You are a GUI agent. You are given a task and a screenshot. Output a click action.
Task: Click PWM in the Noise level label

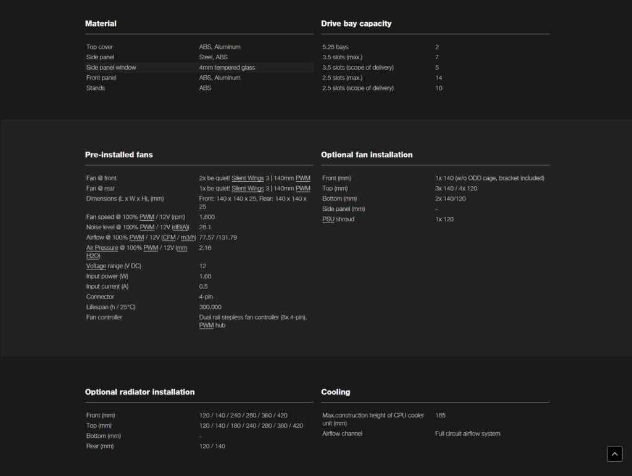[x=147, y=228]
